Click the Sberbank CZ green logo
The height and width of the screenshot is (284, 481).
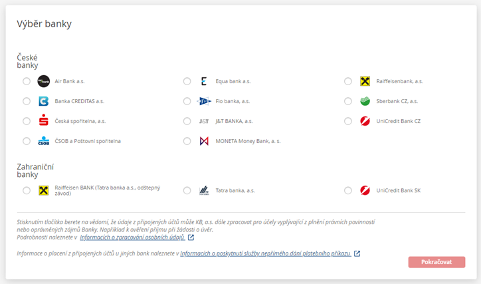[x=365, y=101]
